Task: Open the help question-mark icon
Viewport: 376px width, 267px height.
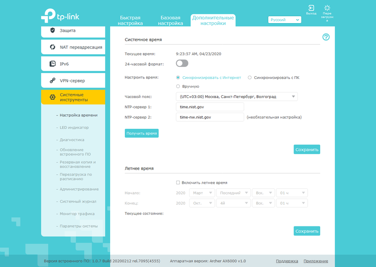Action: [326, 37]
